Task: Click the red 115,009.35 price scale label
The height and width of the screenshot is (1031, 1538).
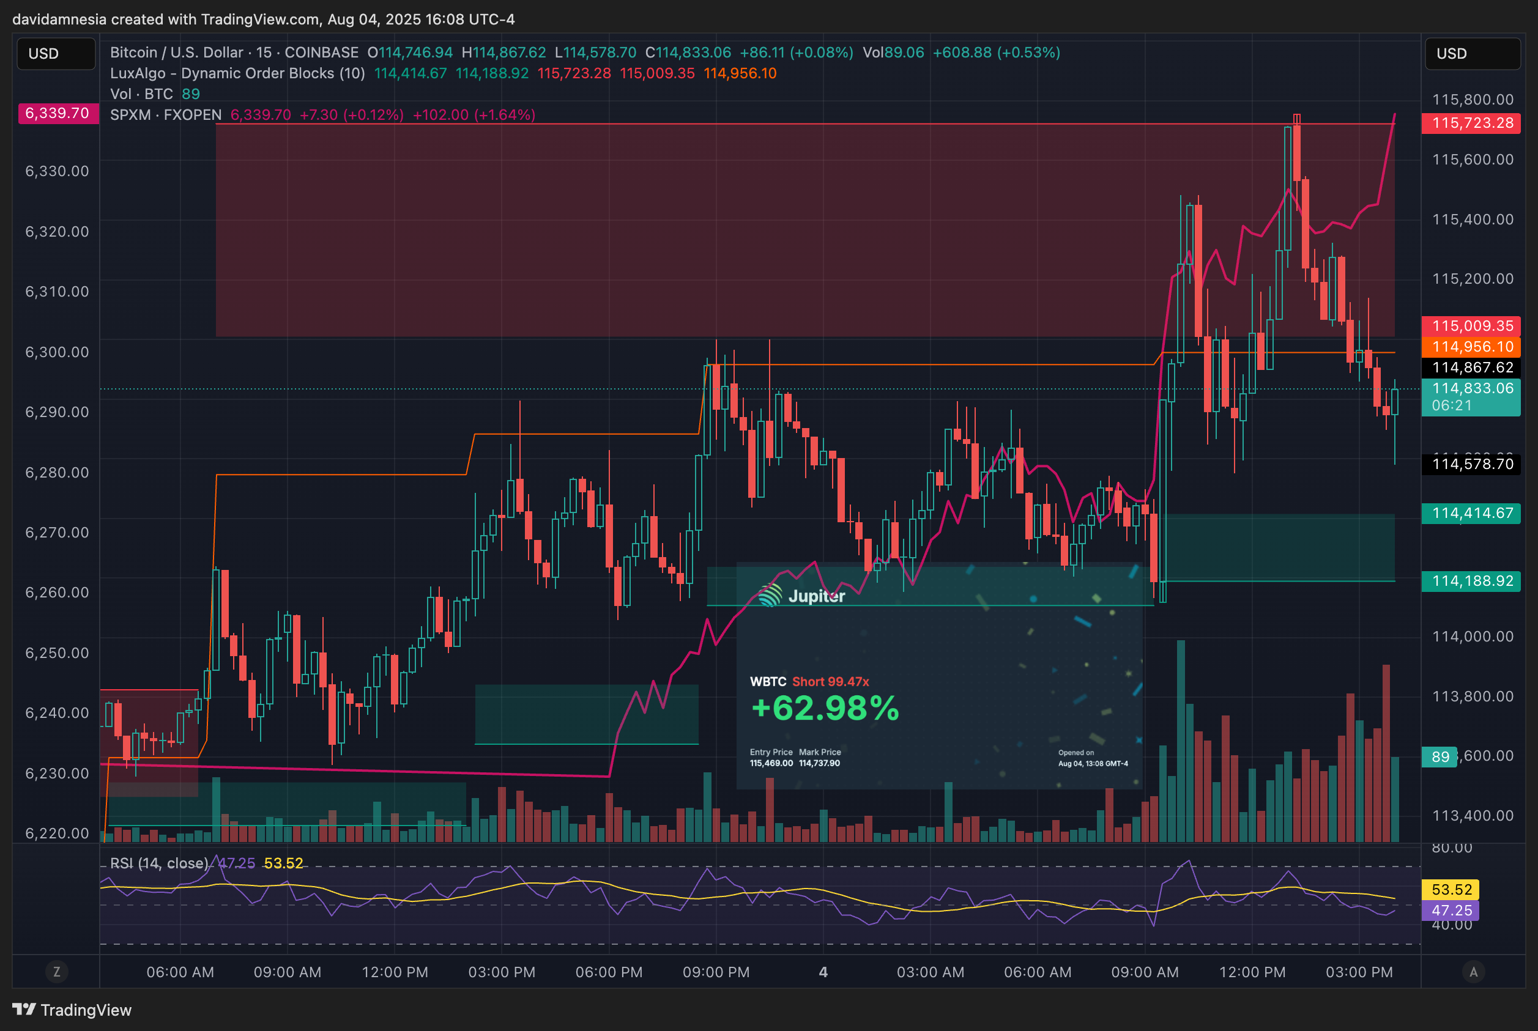Action: click(1471, 326)
